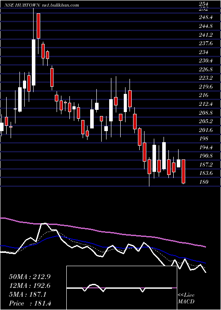Select the 244.8 price axis label
This screenshot has height=310, width=221.
pyautogui.click(x=206, y=26)
